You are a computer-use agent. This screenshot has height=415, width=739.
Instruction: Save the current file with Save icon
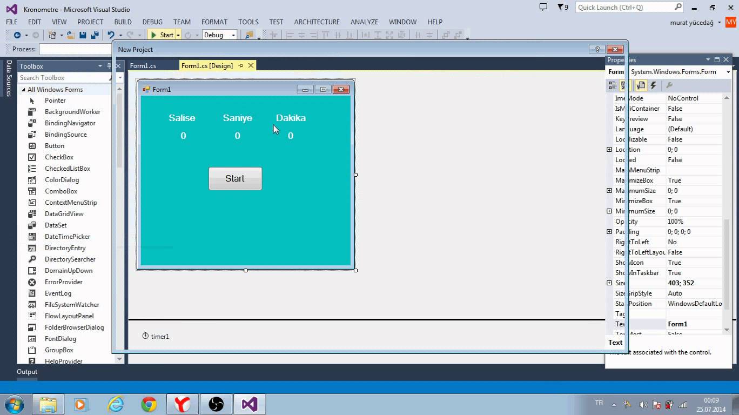pyautogui.click(x=83, y=35)
